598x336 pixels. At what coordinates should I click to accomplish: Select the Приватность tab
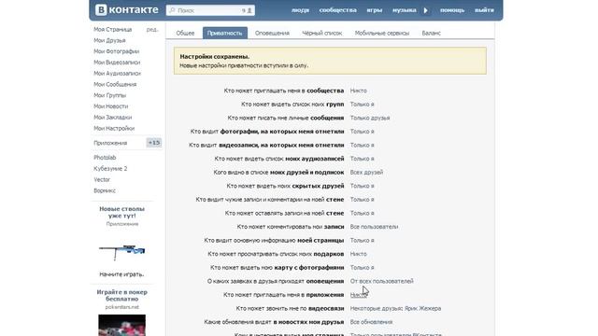tap(224, 34)
